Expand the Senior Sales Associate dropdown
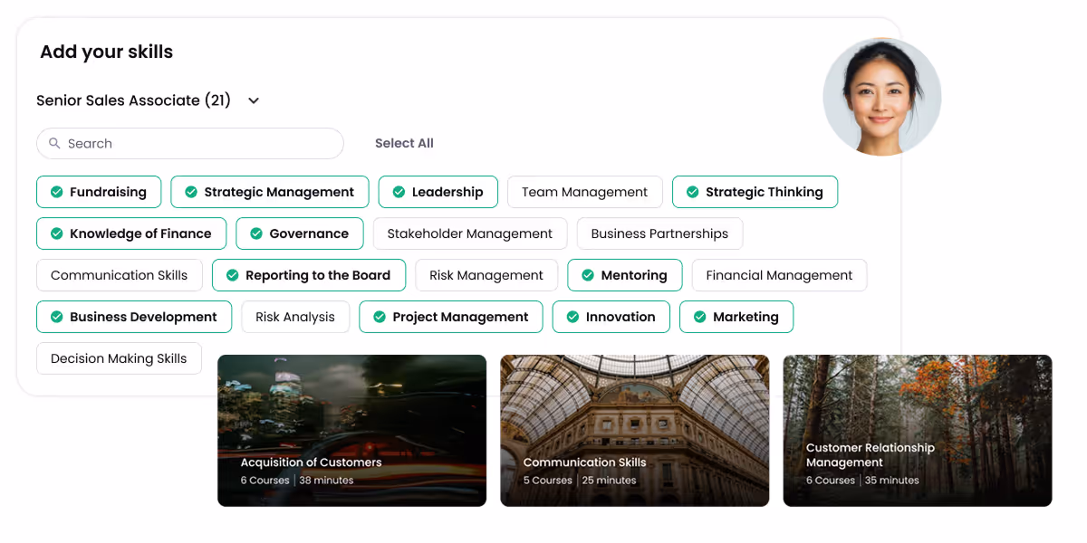Screen dimensions: 1087x543 [x=253, y=100]
